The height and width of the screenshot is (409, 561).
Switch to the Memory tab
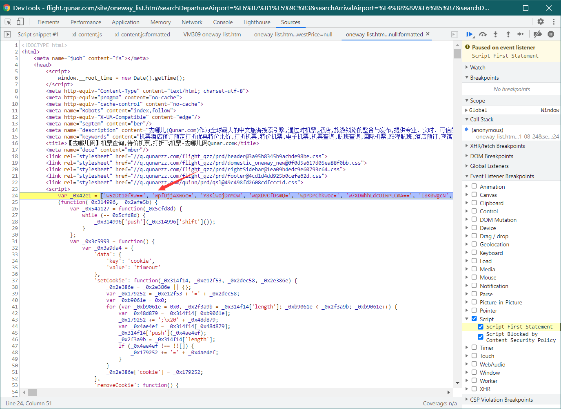[x=160, y=22]
